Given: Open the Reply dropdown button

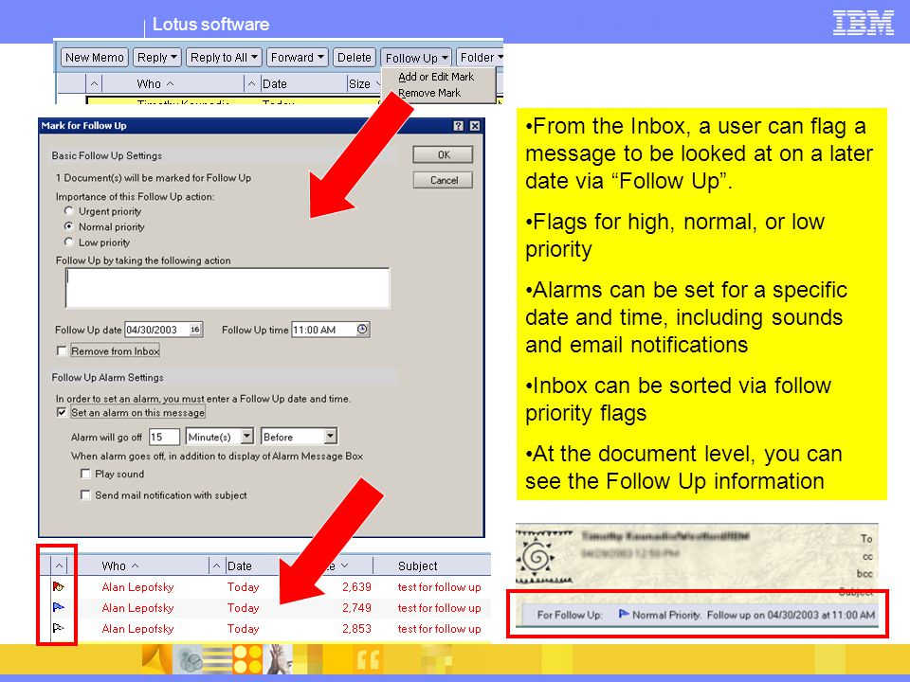Looking at the screenshot, I should [x=156, y=58].
